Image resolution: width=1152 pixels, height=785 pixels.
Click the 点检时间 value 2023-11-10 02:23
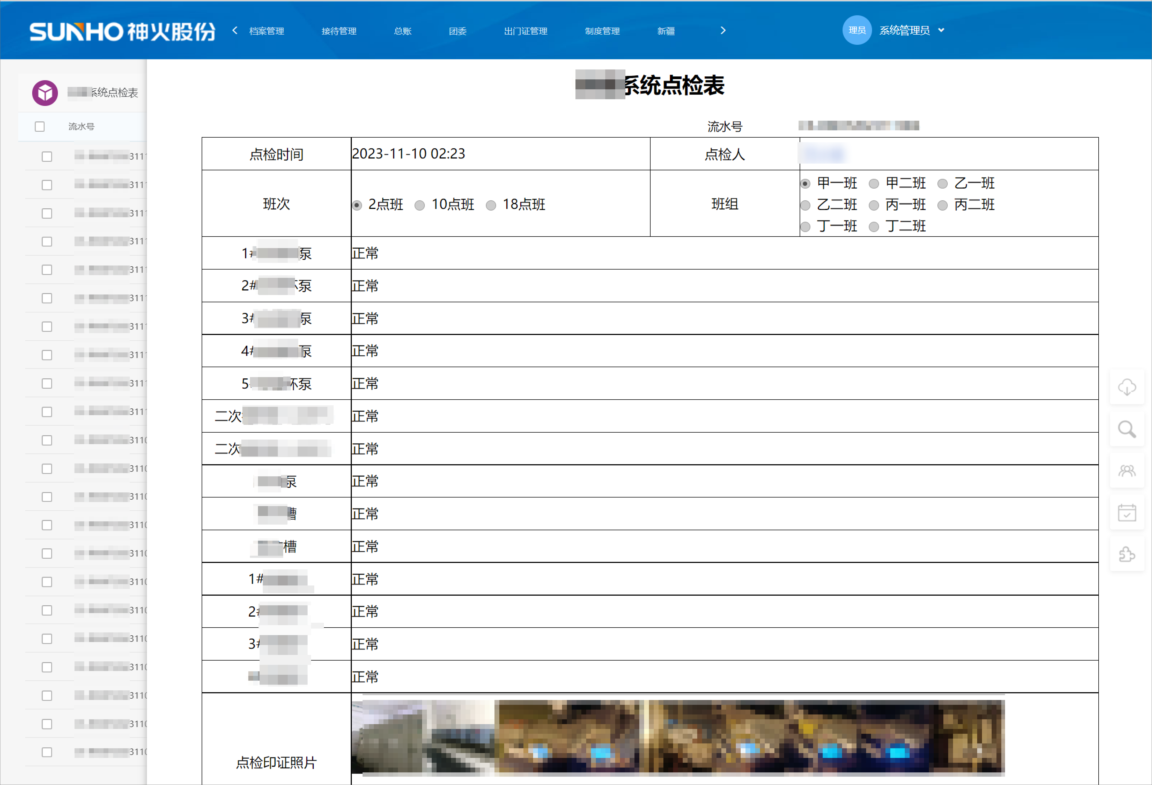pyautogui.click(x=408, y=154)
